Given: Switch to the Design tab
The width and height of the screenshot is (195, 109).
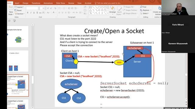Looking at the screenshot, I should [26, 3].
